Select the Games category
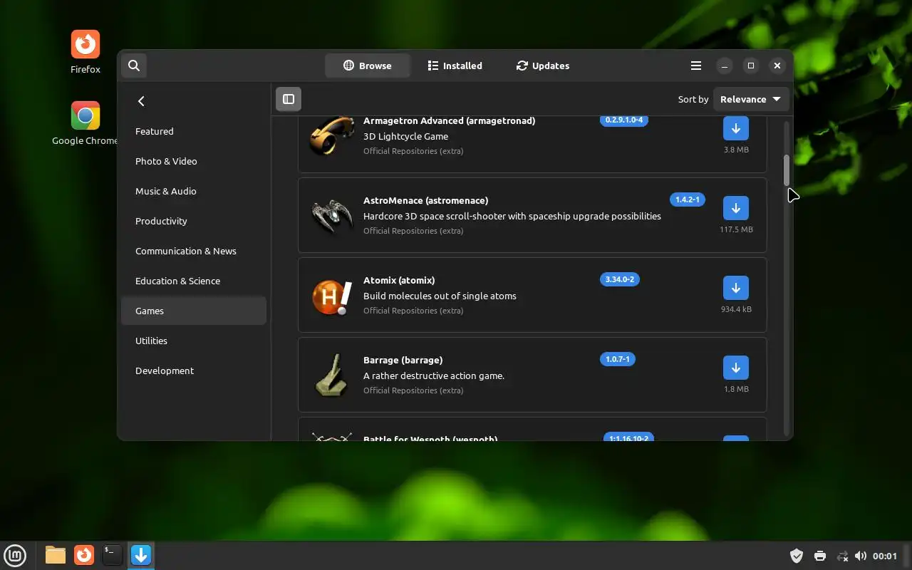Viewport: 912px width, 570px height. tap(194, 311)
